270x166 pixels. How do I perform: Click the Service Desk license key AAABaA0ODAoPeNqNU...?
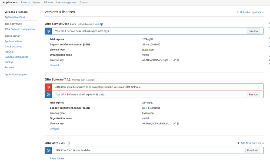(157, 60)
